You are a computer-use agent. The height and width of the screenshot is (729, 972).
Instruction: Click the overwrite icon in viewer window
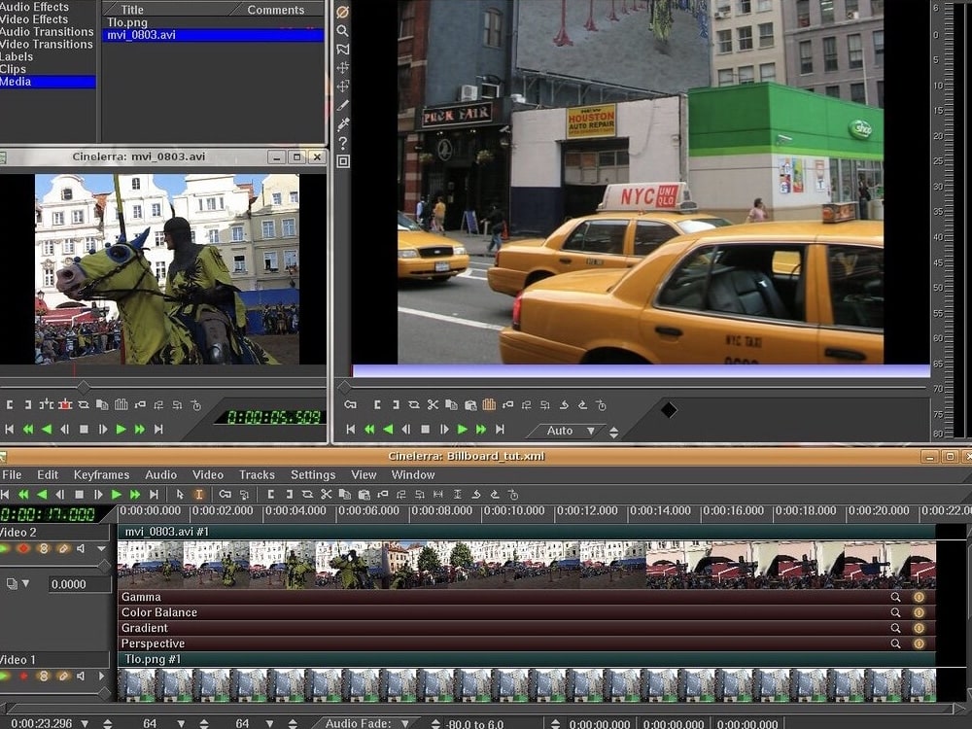pos(65,404)
